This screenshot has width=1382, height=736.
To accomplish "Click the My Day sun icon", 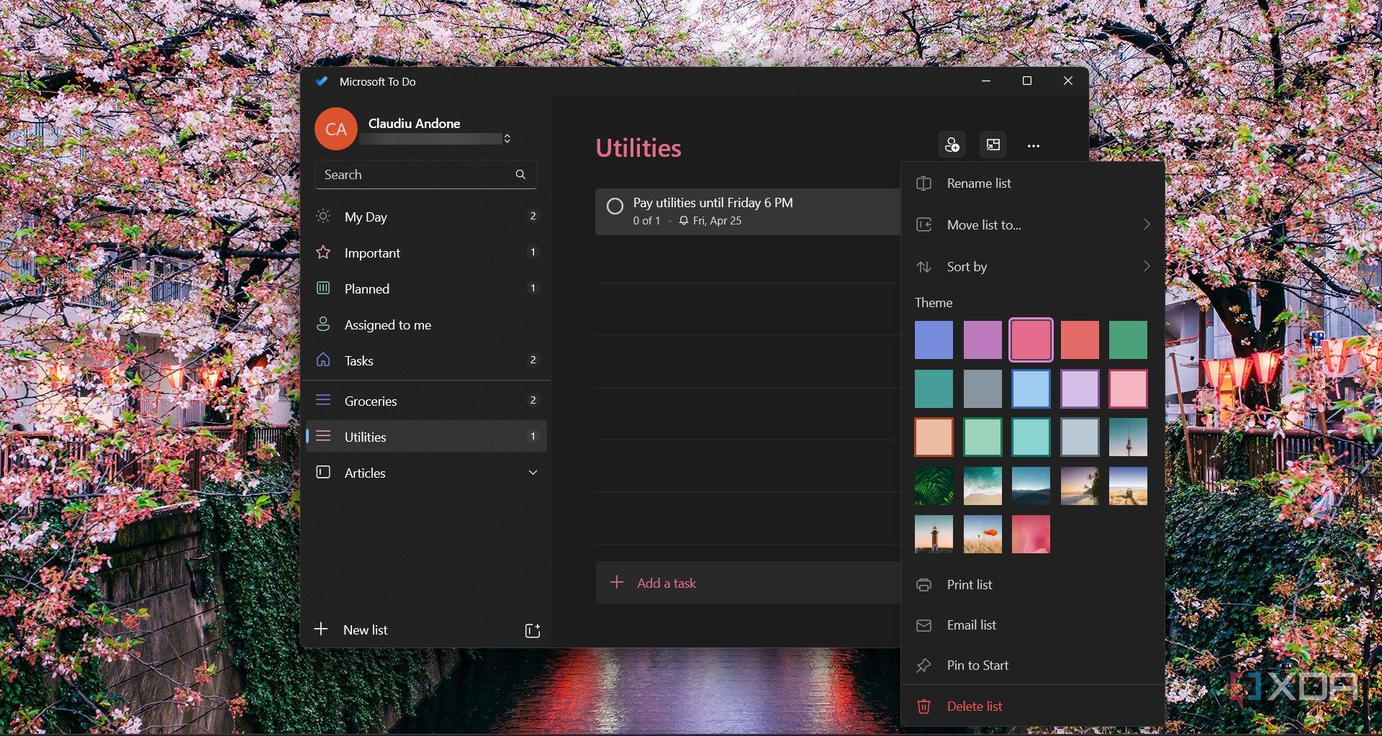I will (323, 216).
